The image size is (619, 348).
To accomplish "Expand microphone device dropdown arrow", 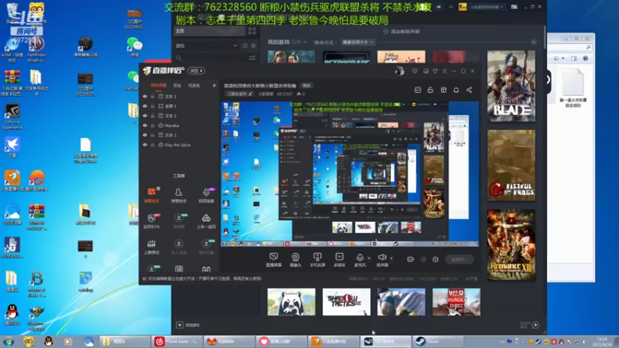I will pos(369,258).
